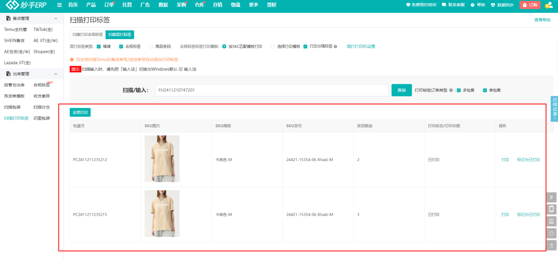This screenshot has width=558, height=260.
Task: Click the 扫描/输入 text field
Action: click(272, 90)
